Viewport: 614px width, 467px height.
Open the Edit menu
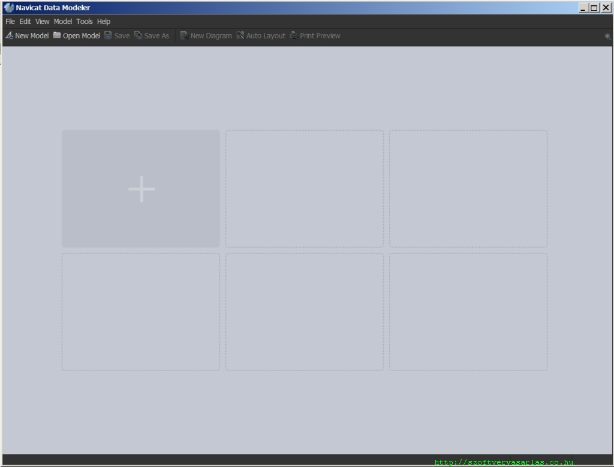[25, 22]
